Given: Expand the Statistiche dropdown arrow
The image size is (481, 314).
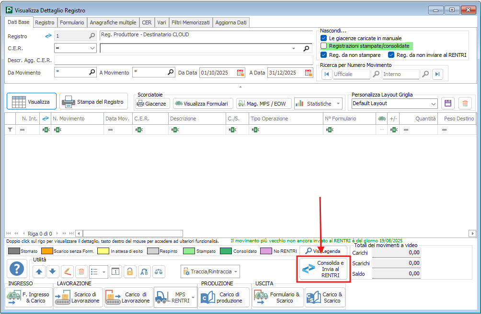Looking at the screenshot, I should (339, 104).
